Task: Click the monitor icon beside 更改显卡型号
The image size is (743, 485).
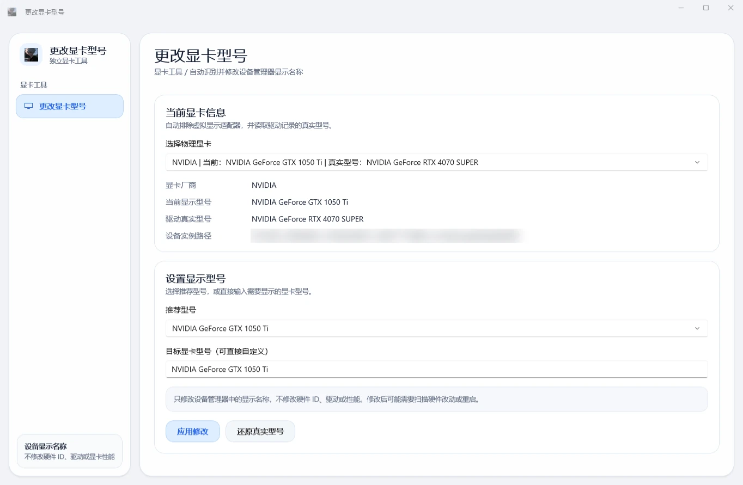Action: point(29,106)
